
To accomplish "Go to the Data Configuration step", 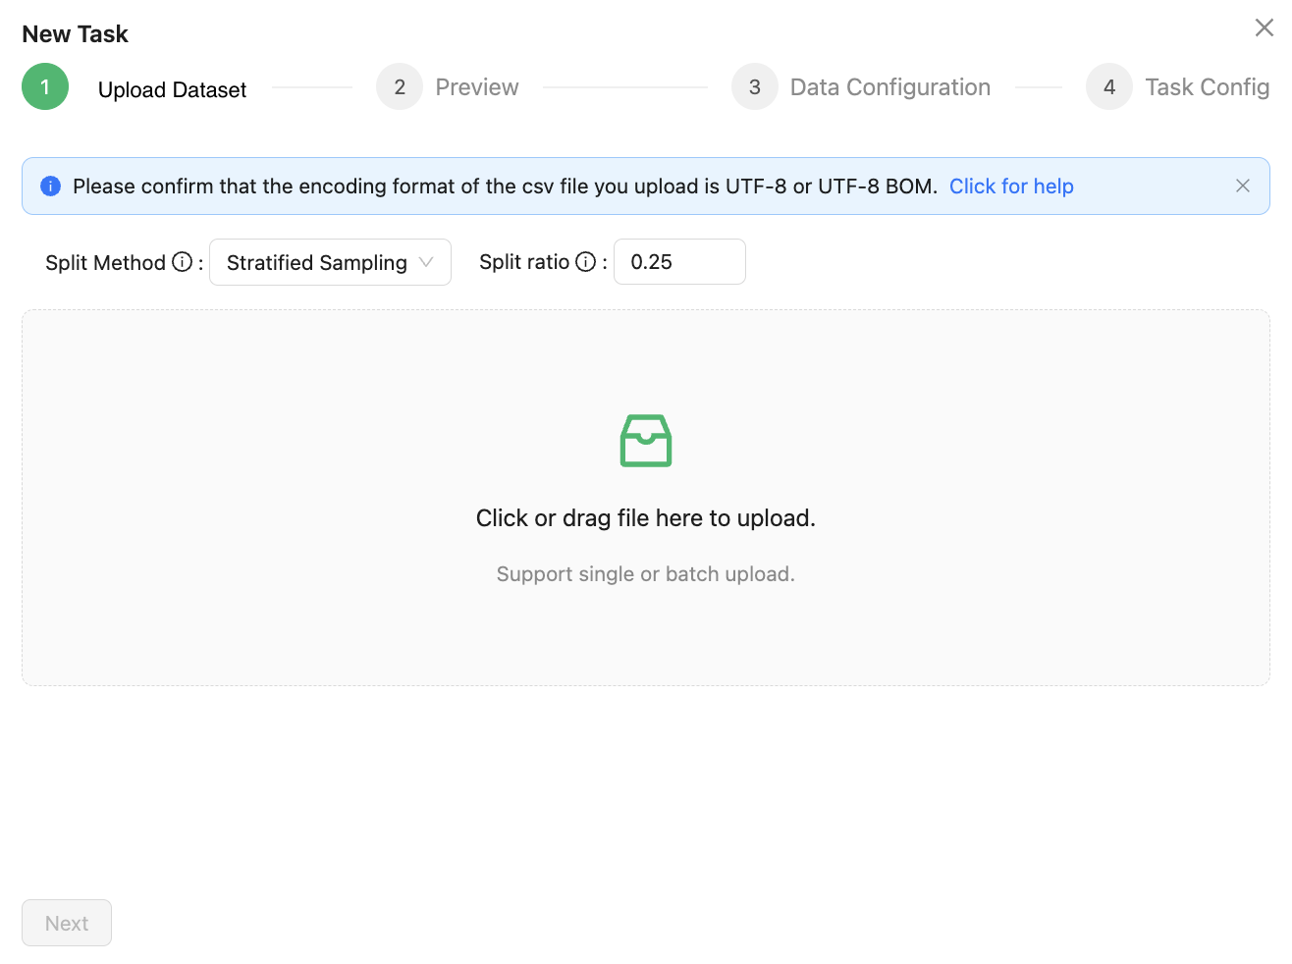I will click(890, 87).
